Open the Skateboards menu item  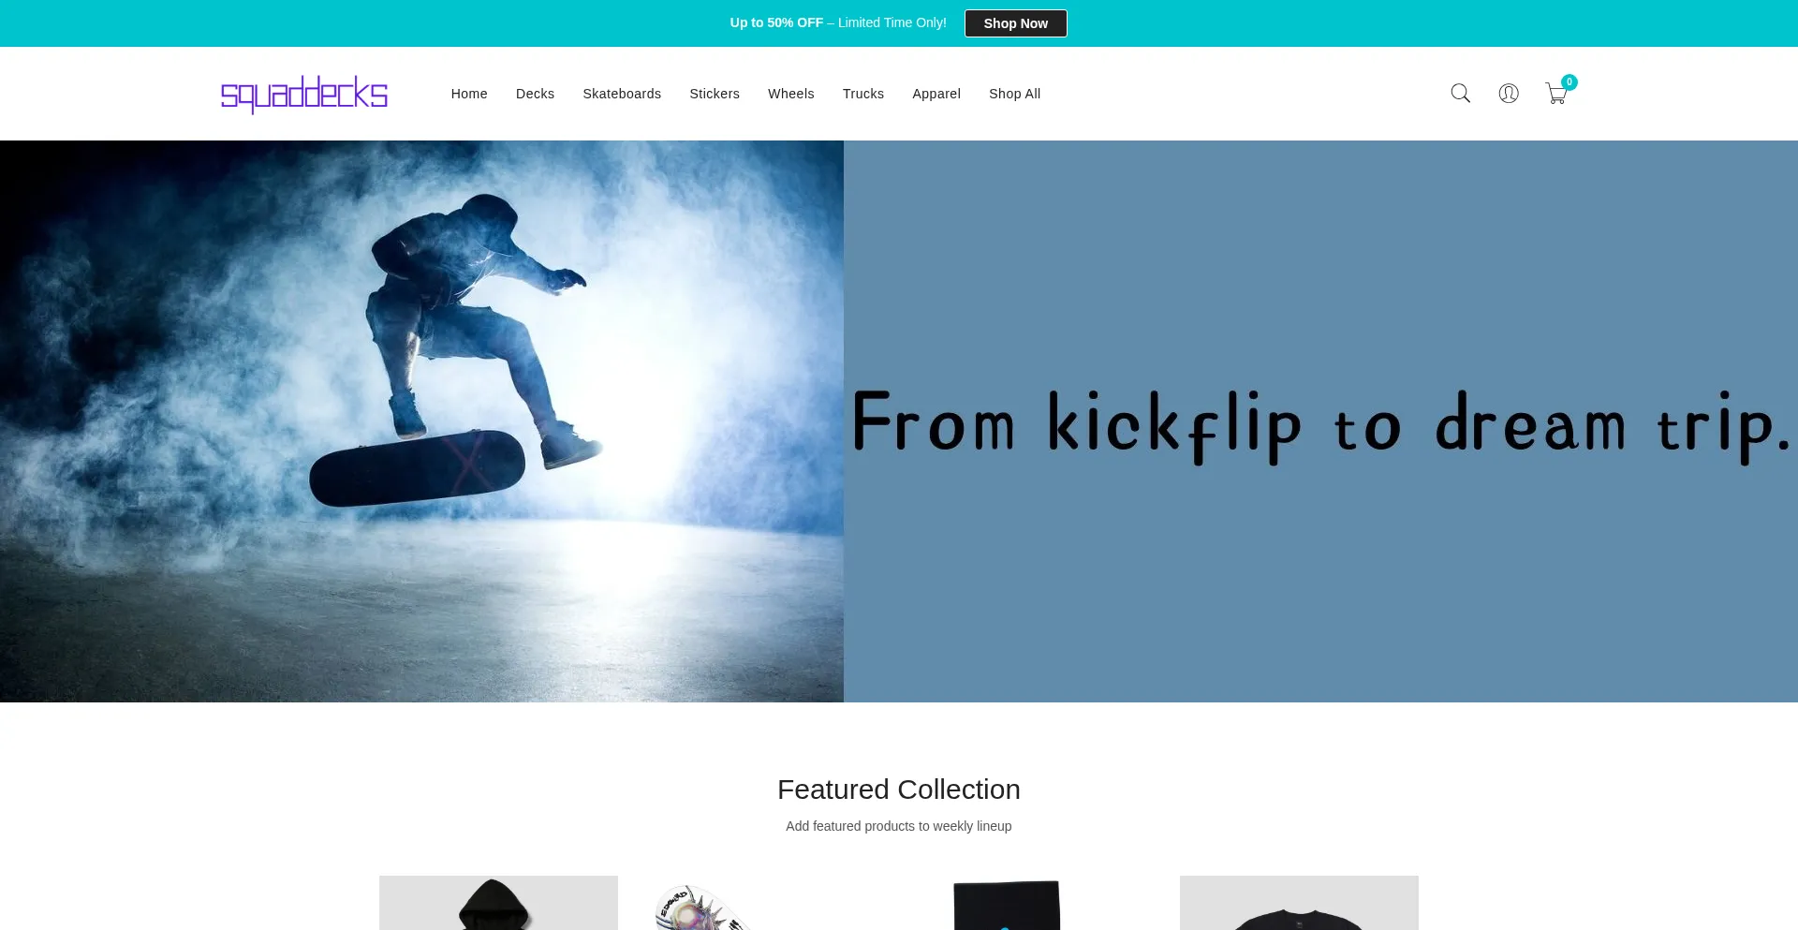tap(622, 94)
